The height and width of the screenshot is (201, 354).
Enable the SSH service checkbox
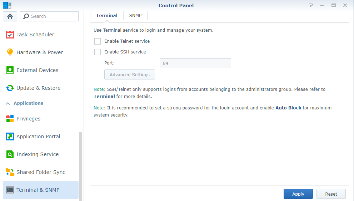tap(98, 52)
